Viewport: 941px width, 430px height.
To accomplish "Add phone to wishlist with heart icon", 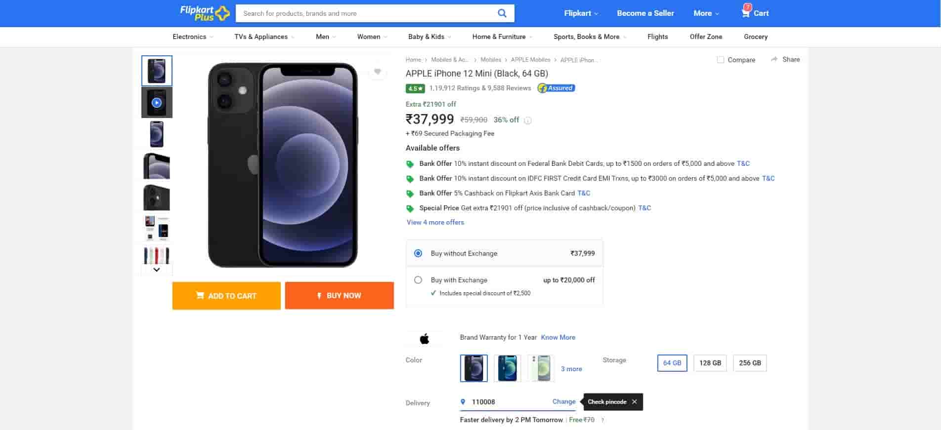I will 377,72.
